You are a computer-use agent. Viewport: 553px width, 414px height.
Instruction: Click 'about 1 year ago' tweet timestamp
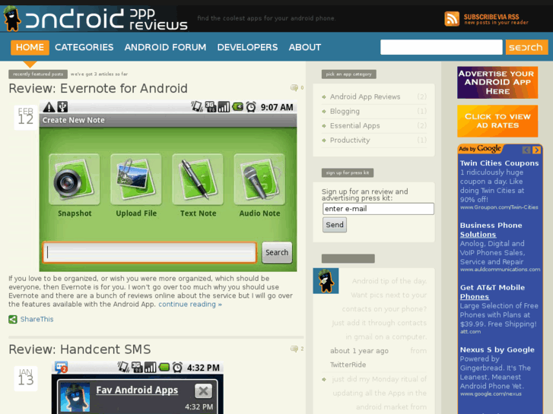(359, 351)
